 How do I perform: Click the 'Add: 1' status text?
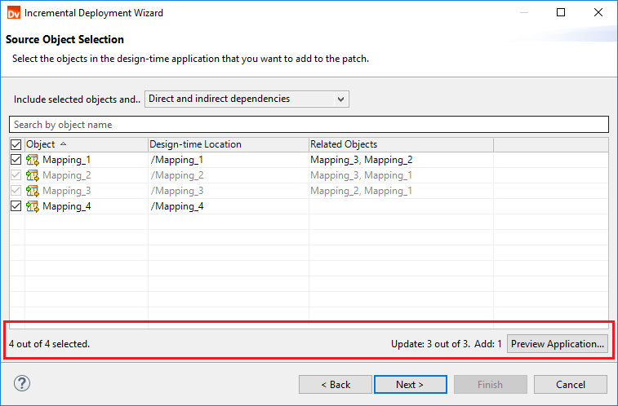click(488, 344)
